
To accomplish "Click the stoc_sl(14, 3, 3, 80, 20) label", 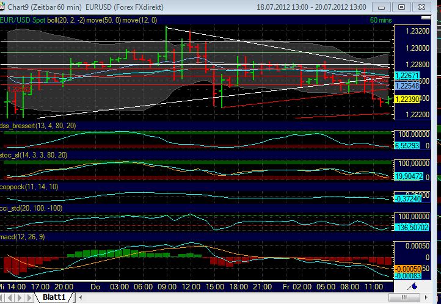I will (34, 155).
